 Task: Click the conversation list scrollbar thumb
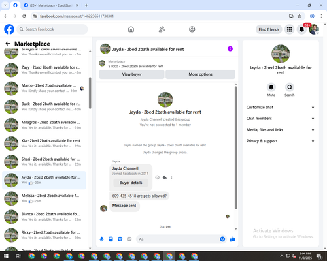click(x=90, y=93)
